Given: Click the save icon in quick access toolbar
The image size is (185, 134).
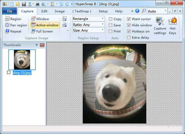Looking at the screenshot, I should click(x=24, y=4).
